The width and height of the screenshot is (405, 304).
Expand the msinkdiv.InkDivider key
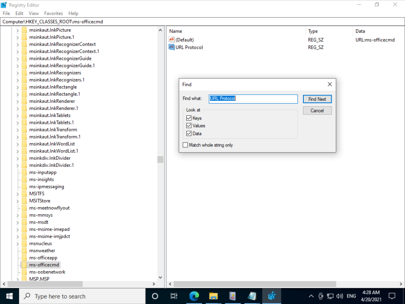pos(17,158)
